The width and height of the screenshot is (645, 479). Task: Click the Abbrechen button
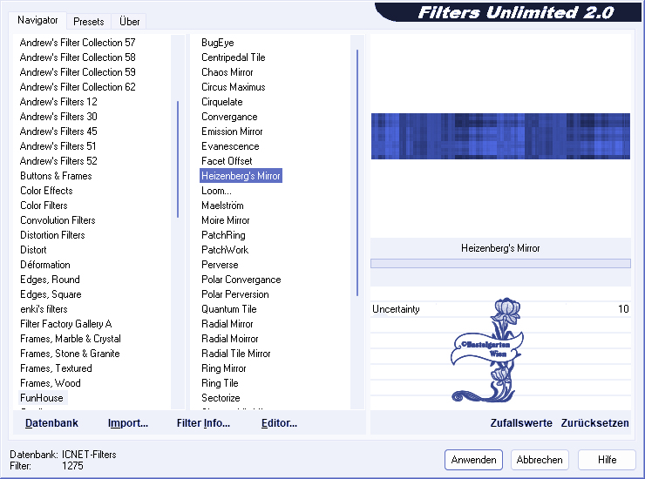click(x=540, y=460)
